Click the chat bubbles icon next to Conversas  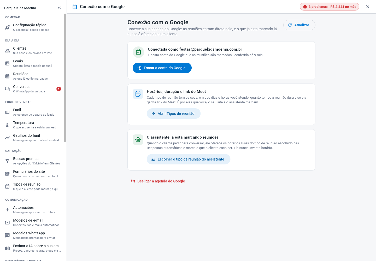pyautogui.click(x=7, y=89)
